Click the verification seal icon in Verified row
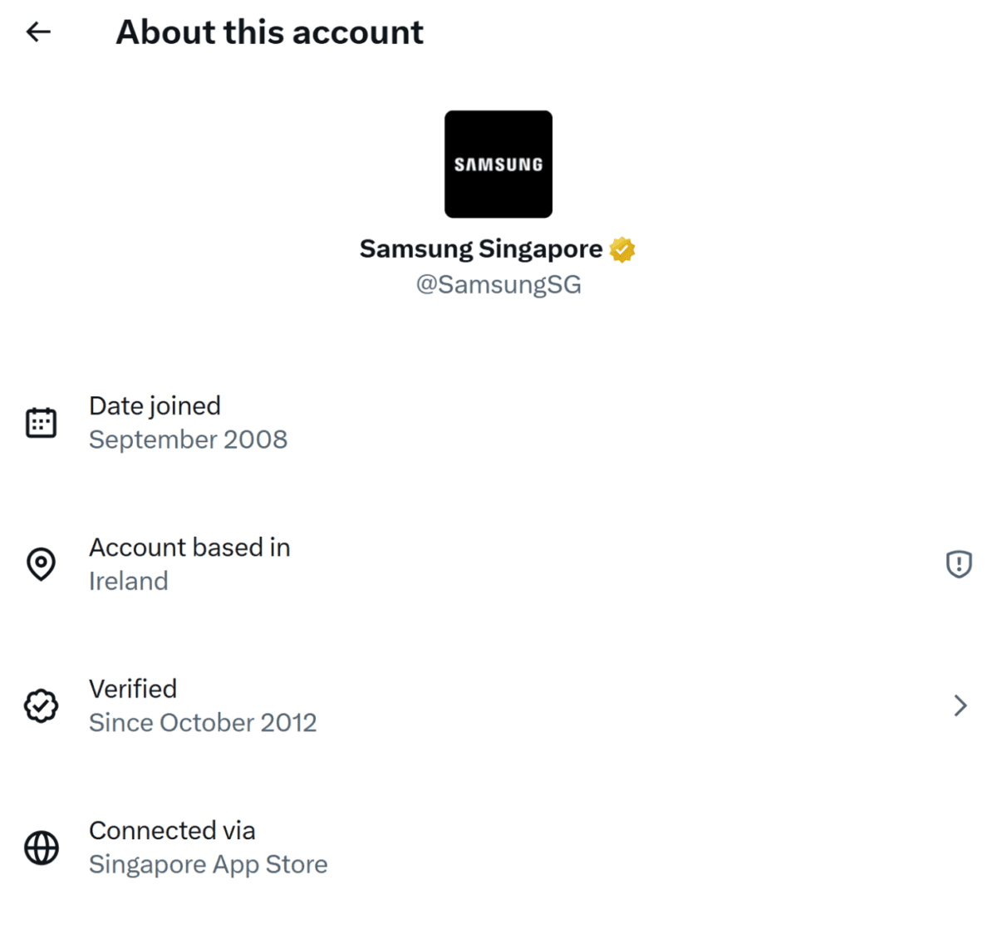The image size is (997, 929). coord(41,705)
